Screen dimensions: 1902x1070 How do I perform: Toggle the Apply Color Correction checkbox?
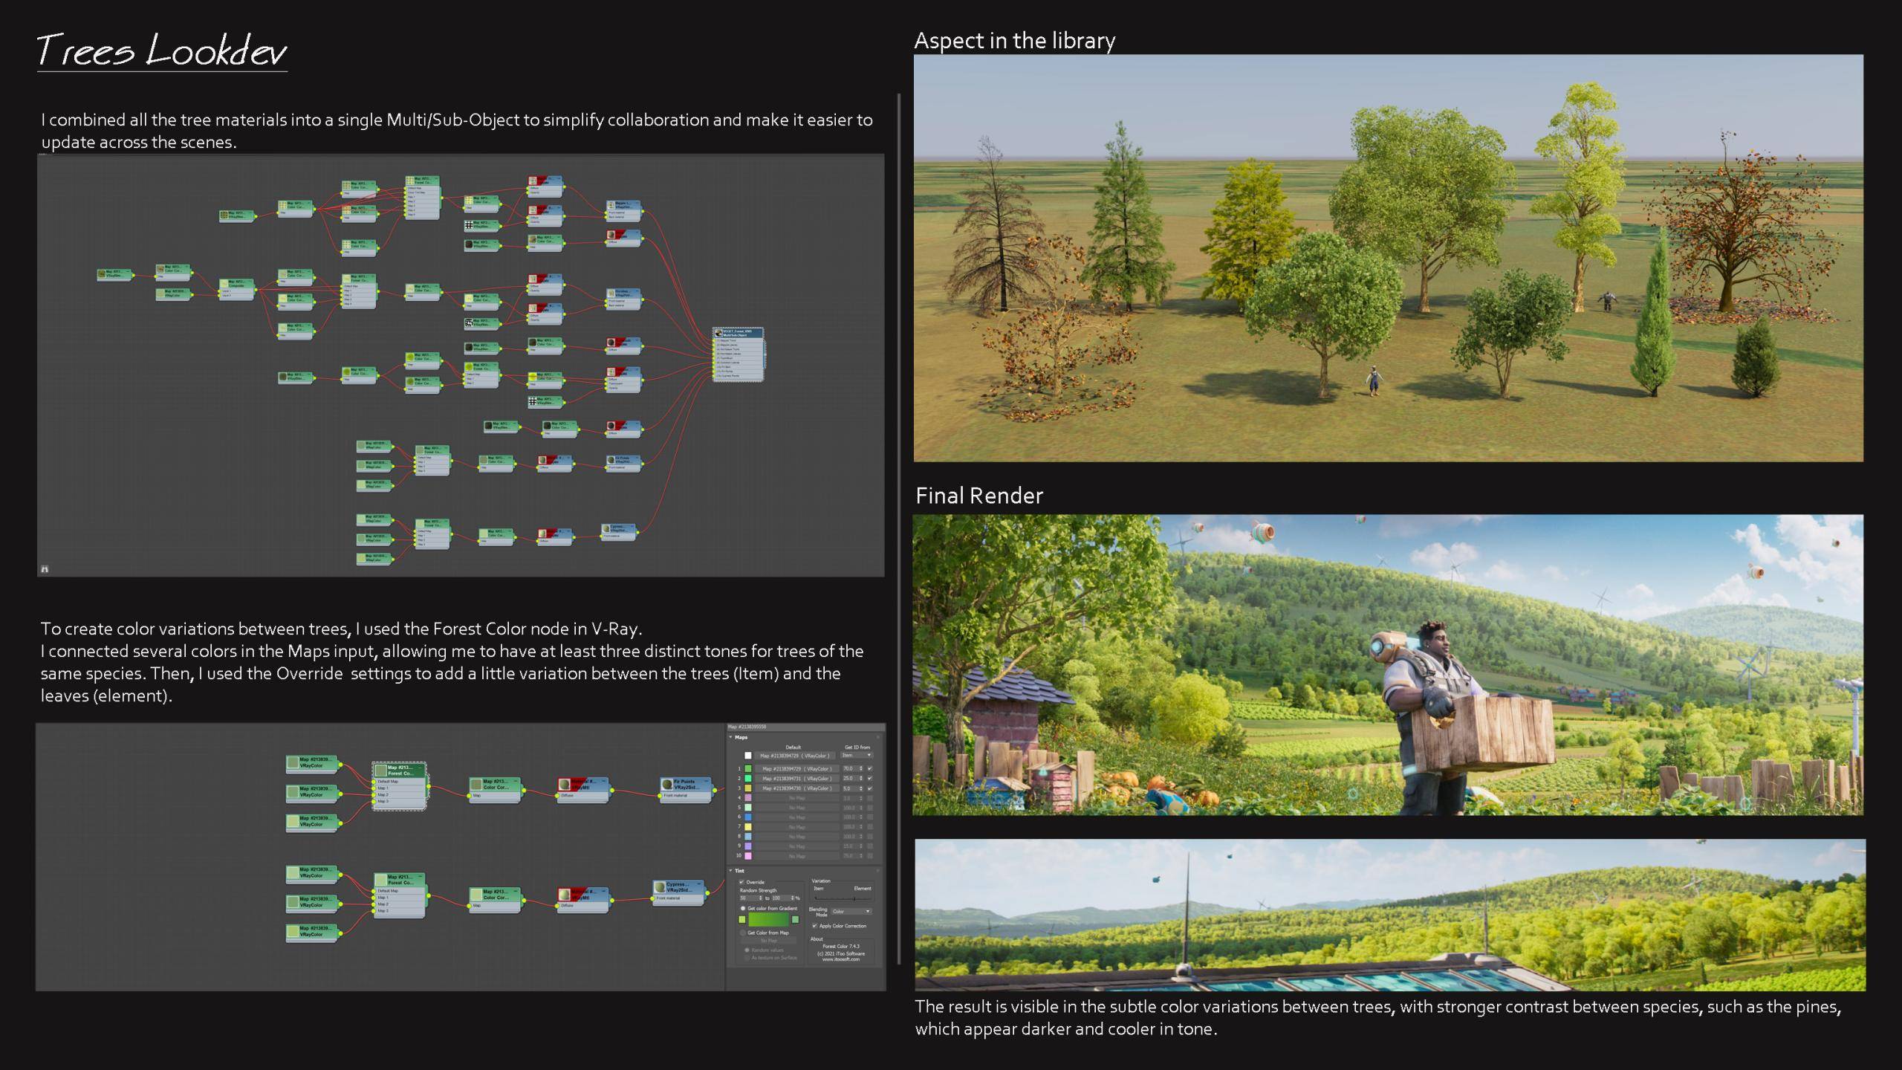tap(814, 926)
